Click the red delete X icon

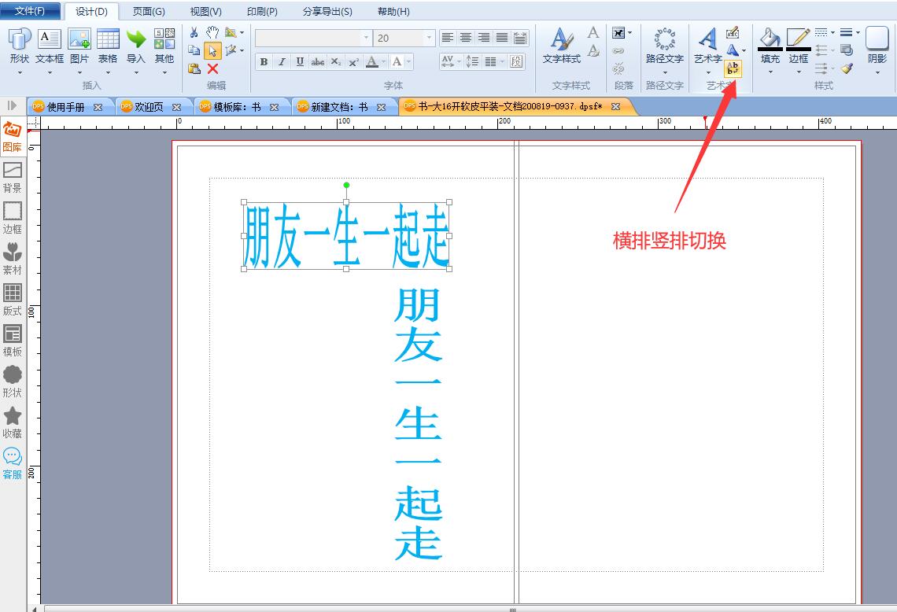tap(212, 68)
